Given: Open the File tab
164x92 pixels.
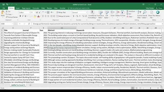Looking at the screenshot, I should pos(4,8).
